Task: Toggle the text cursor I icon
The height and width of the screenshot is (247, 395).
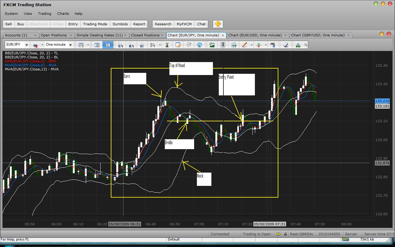Action: [223, 45]
